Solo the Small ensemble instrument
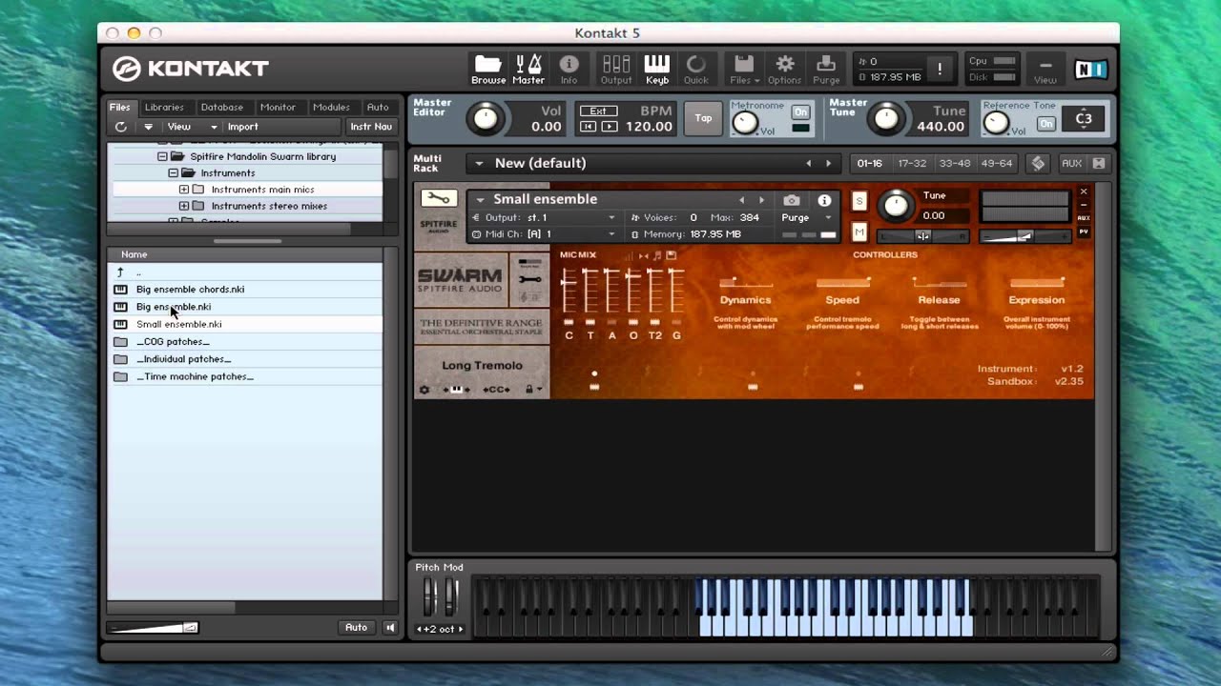 [859, 201]
